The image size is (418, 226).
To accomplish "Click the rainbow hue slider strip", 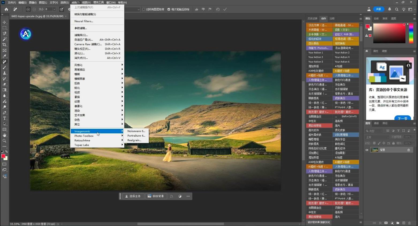I will coord(411,33).
